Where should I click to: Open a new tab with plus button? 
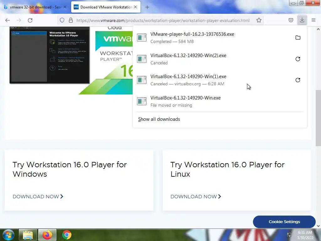[147, 7]
